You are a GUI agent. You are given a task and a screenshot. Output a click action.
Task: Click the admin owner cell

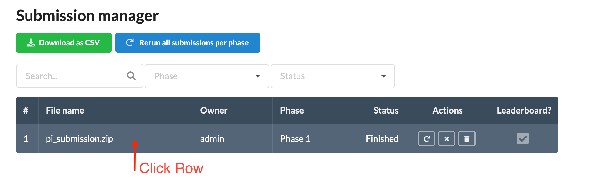[212, 138]
